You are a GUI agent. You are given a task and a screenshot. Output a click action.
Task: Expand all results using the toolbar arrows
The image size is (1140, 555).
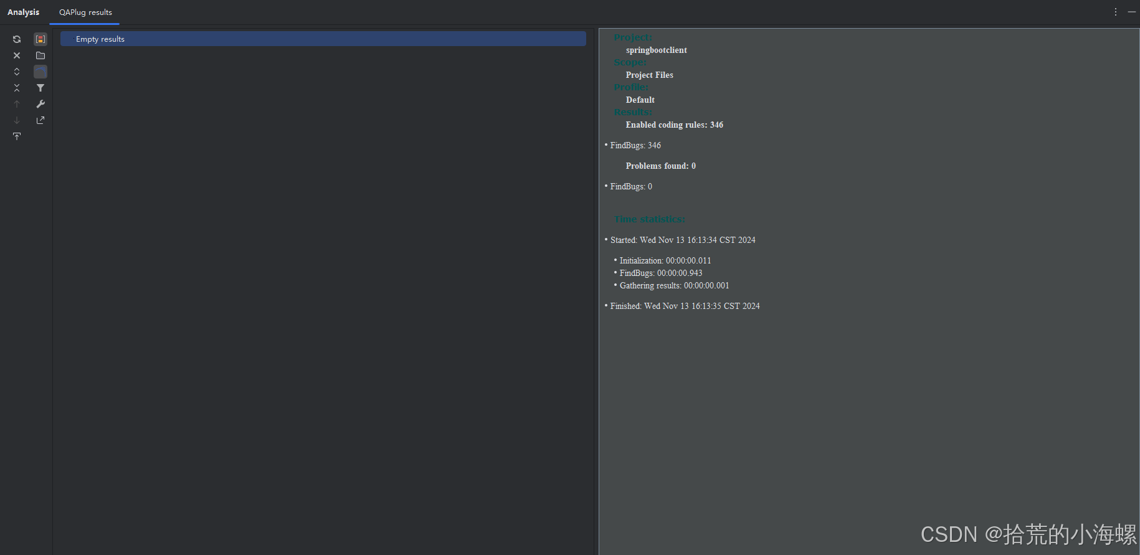click(17, 72)
